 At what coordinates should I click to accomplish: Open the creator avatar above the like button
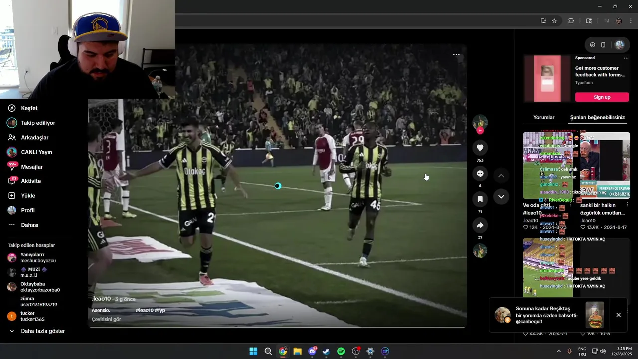click(x=480, y=122)
